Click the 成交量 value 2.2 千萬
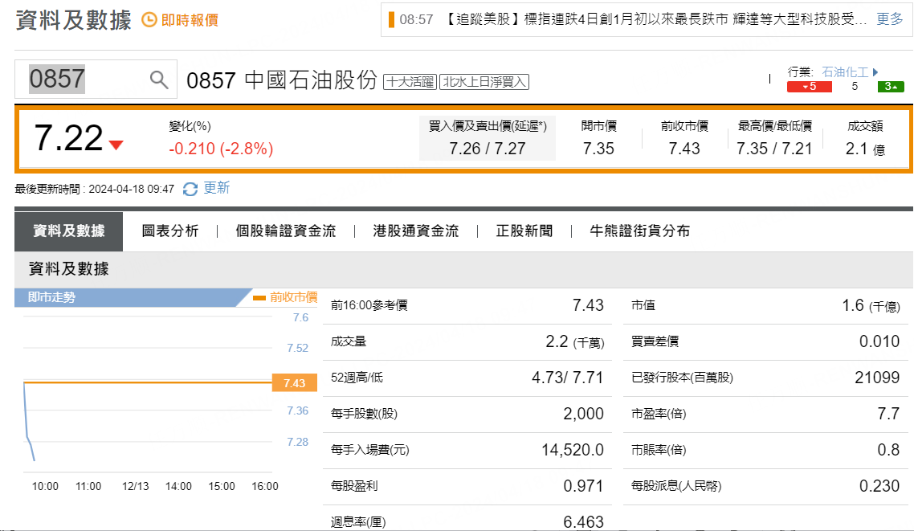This screenshot has width=914, height=531. click(575, 341)
